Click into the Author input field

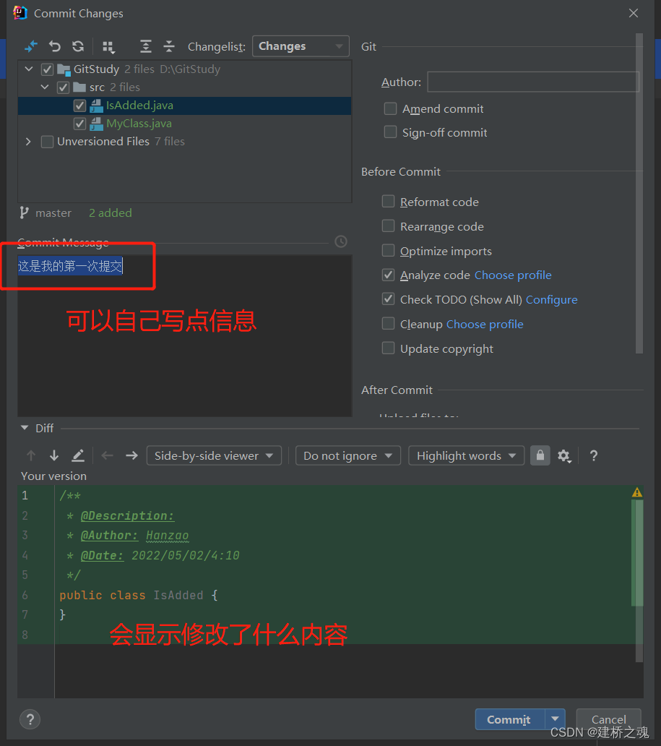point(533,82)
